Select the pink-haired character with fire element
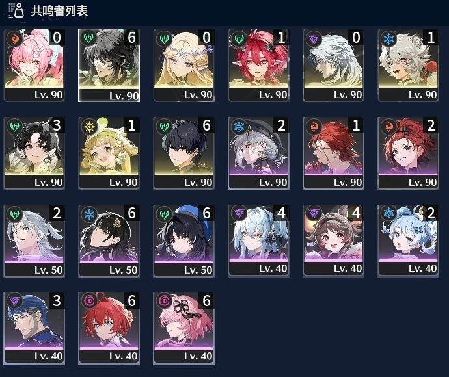This screenshot has height=377, width=449. [34, 65]
